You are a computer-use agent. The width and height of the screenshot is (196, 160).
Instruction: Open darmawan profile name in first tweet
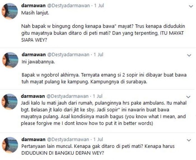33,6
